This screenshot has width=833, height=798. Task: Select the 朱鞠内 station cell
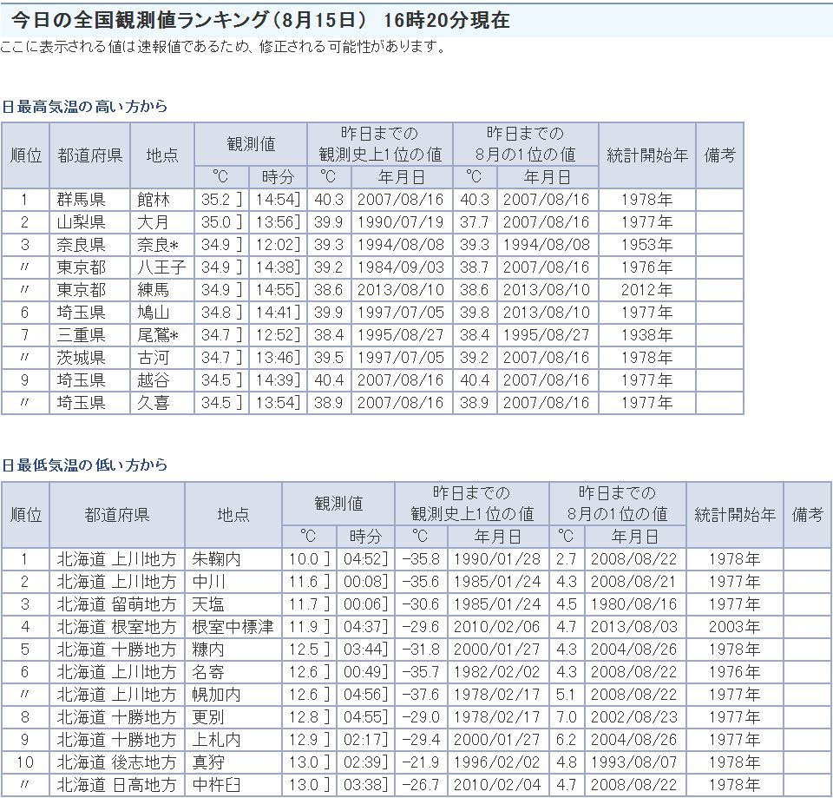pos(217,559)
